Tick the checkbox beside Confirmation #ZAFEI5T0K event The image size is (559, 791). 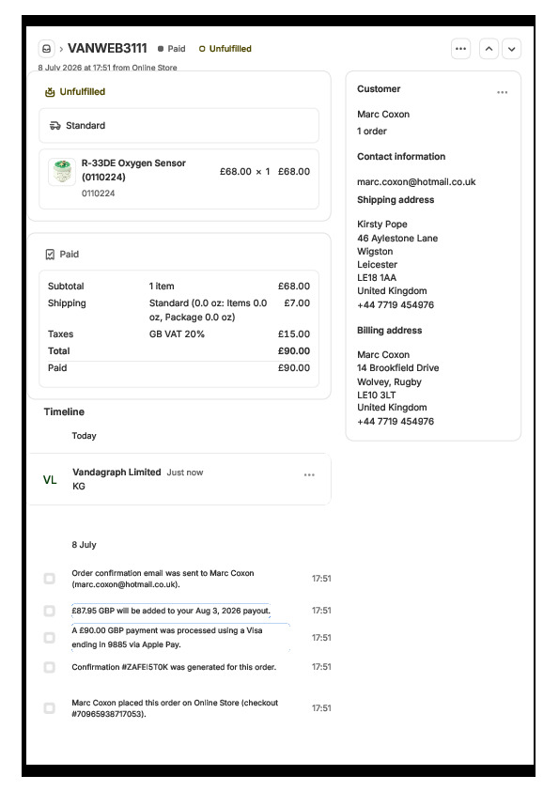[49, 667]
